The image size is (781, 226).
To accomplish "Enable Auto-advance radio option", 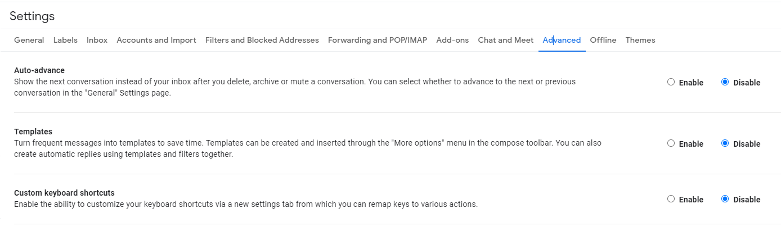I will click(x=671, y=82).
